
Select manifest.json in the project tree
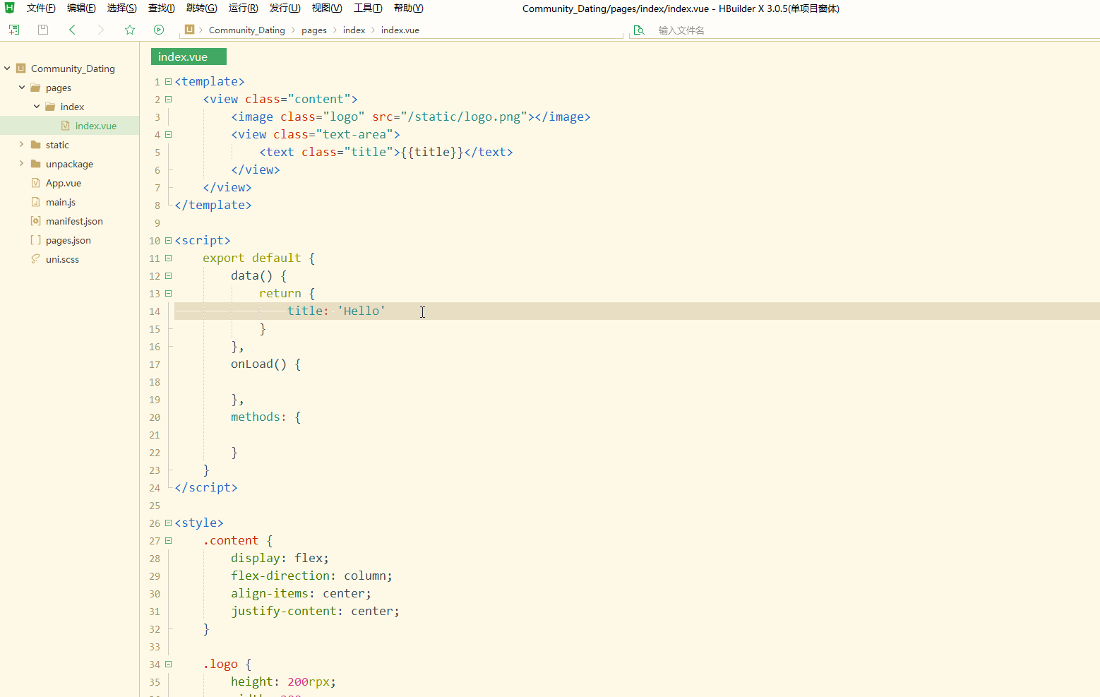click(73, 220)
